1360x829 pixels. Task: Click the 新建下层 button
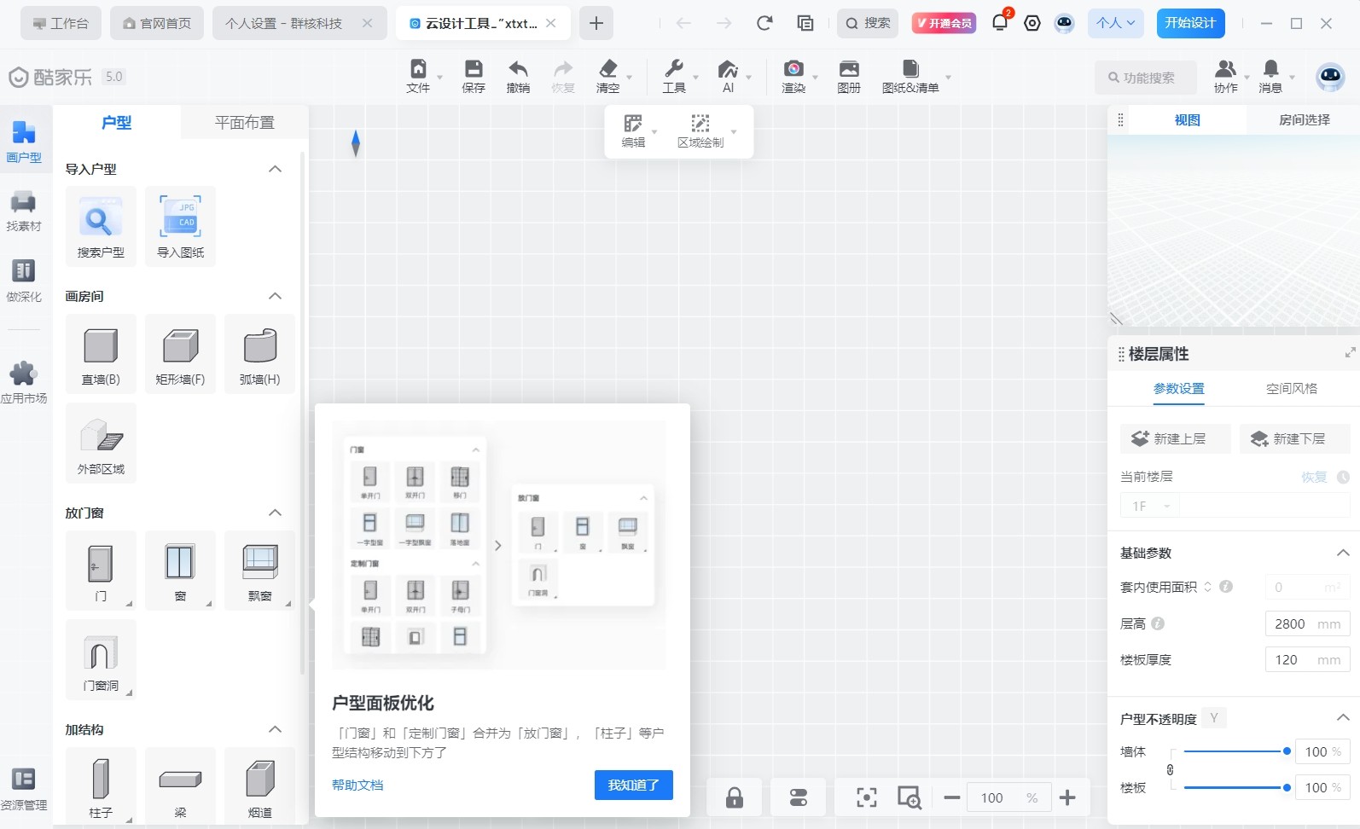point(1295,438)
